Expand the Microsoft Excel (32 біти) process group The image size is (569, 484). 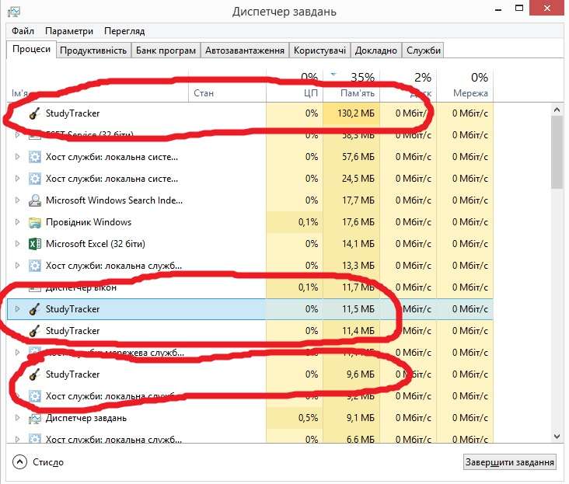[x=18, y=244]
